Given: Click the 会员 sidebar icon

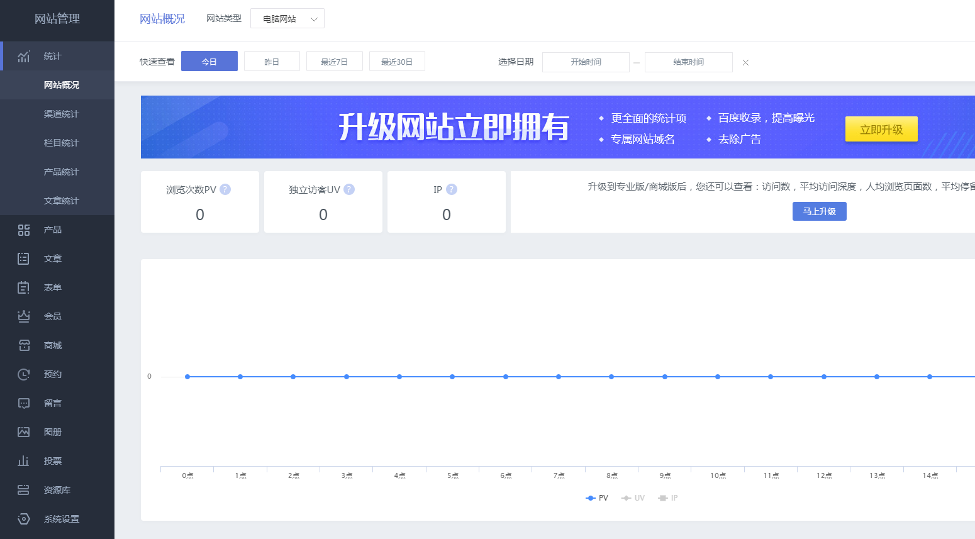Looking at the screenshot, I should pos(23,316).
